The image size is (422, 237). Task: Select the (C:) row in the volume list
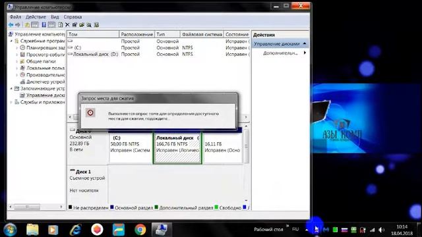point(158,47)
